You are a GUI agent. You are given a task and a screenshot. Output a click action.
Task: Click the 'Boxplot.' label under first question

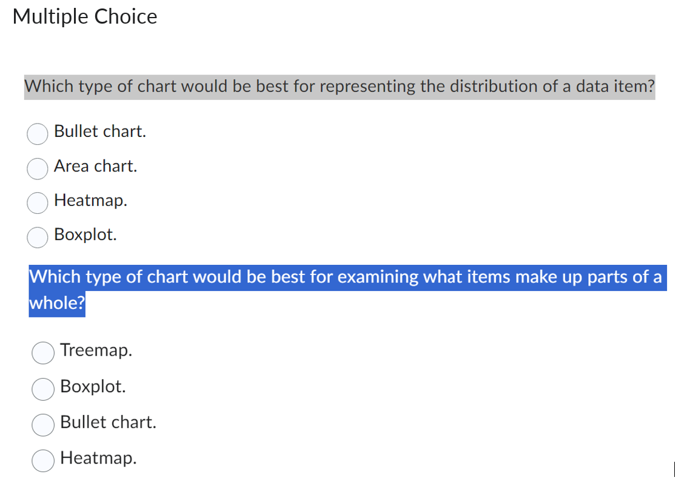coord(86,235)
